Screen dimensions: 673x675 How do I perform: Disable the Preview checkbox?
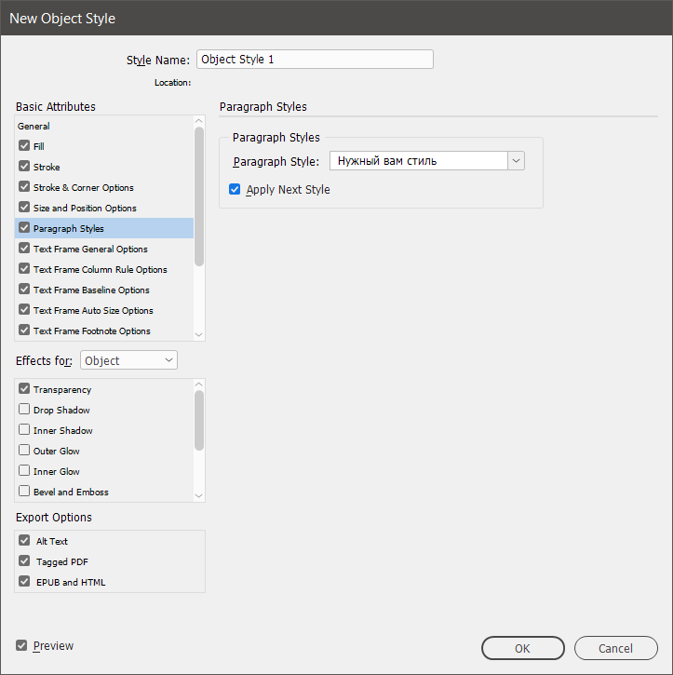21,645
